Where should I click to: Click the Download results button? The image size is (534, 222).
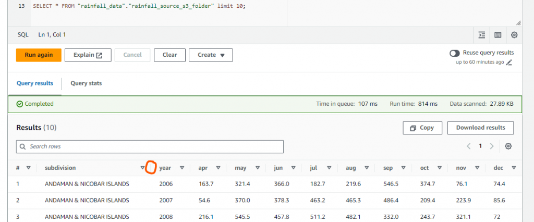tap(480, 128)
